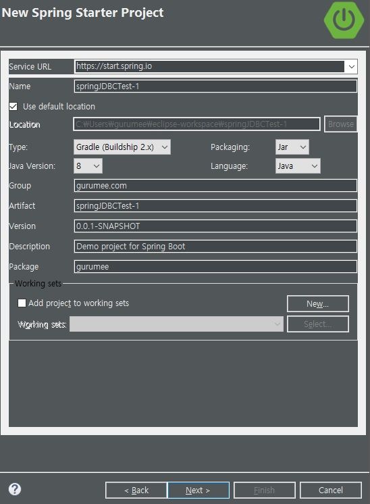Click the New Spring Starter Project title
The height and width of the screenshot is (504, 370).
(82, 13)
